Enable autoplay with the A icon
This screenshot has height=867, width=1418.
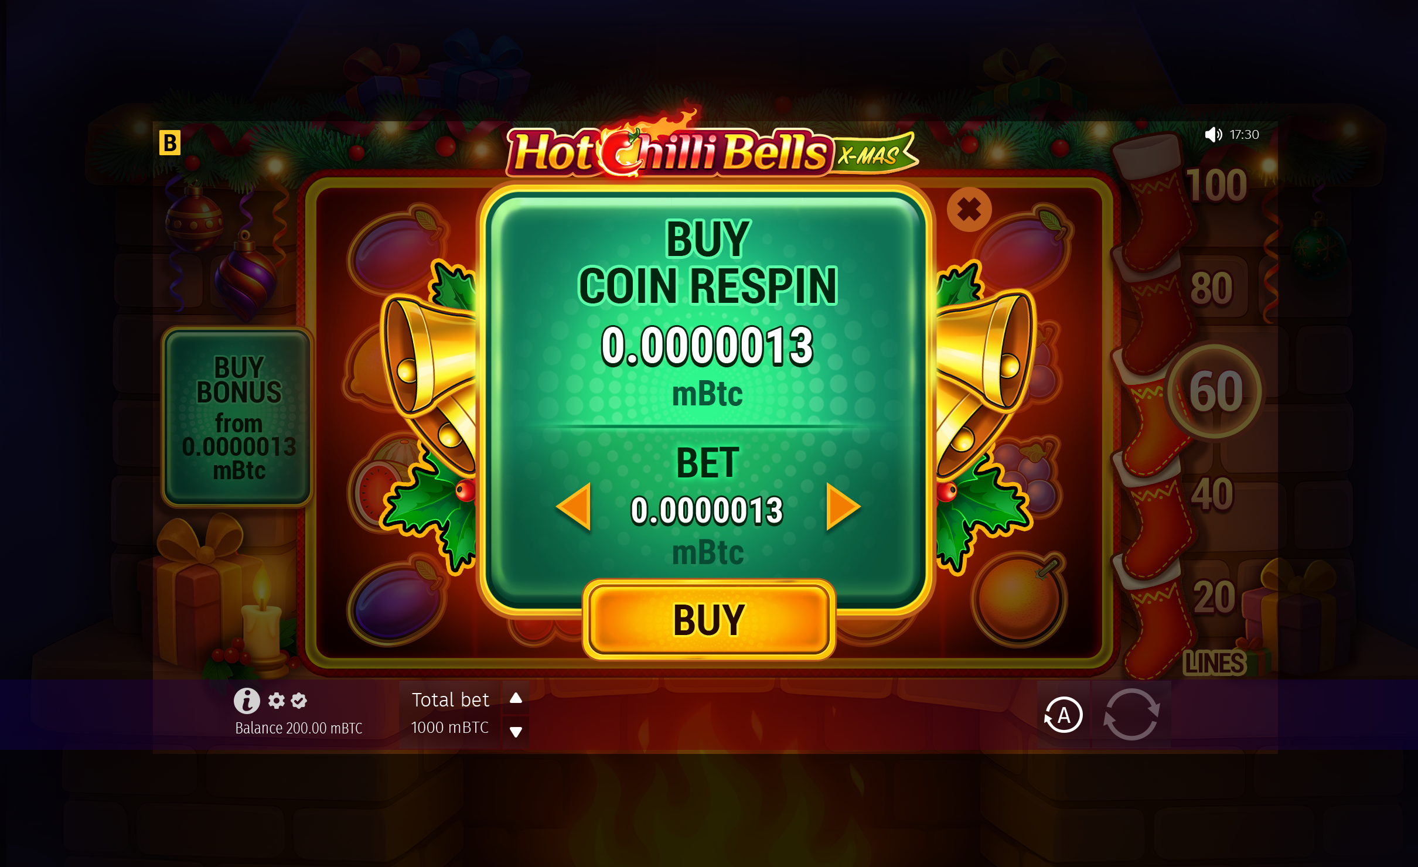point(1063,715)
